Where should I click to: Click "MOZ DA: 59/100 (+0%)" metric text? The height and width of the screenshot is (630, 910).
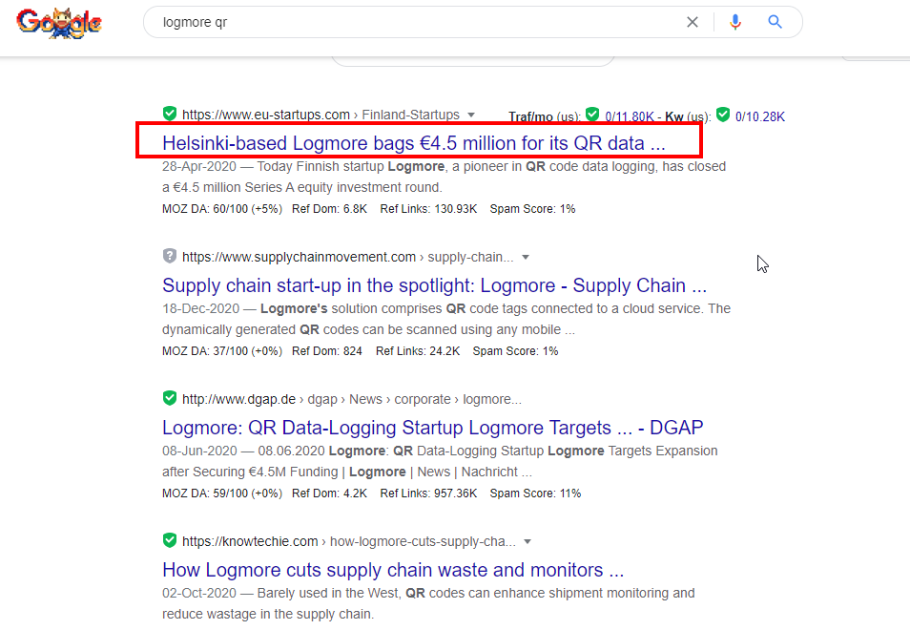[x=222, y=493]
